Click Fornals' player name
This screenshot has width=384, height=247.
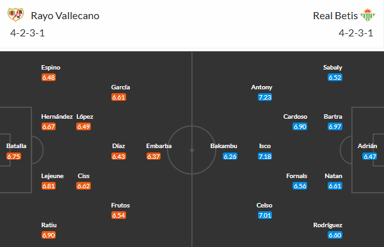coord(296,176)
